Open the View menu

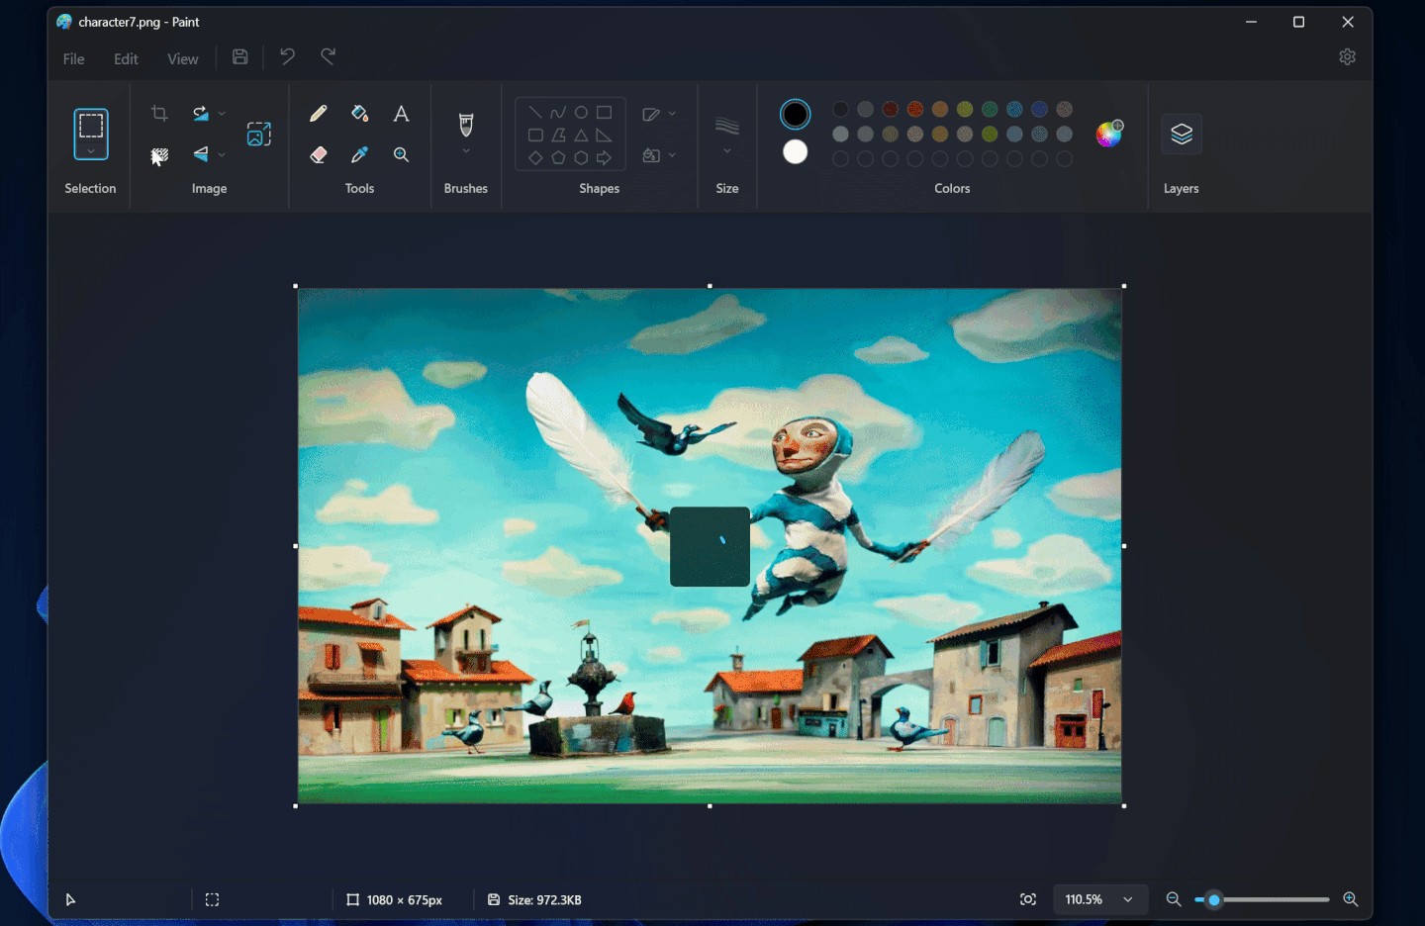(182, 59)
